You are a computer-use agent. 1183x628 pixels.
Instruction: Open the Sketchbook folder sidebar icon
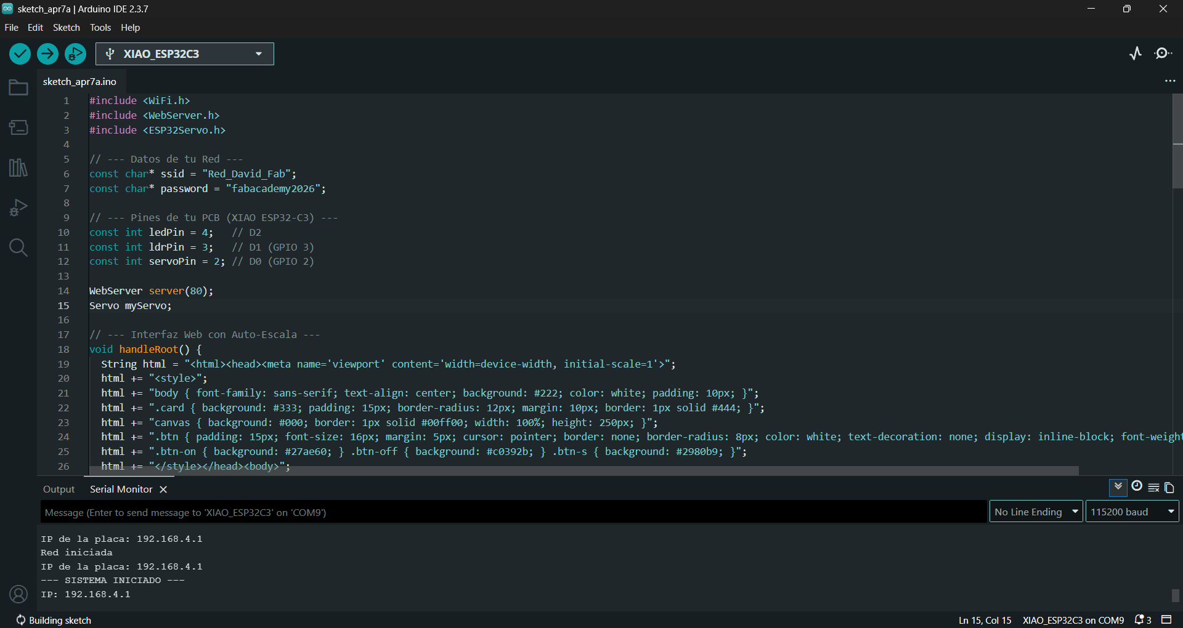coord(18,88)
